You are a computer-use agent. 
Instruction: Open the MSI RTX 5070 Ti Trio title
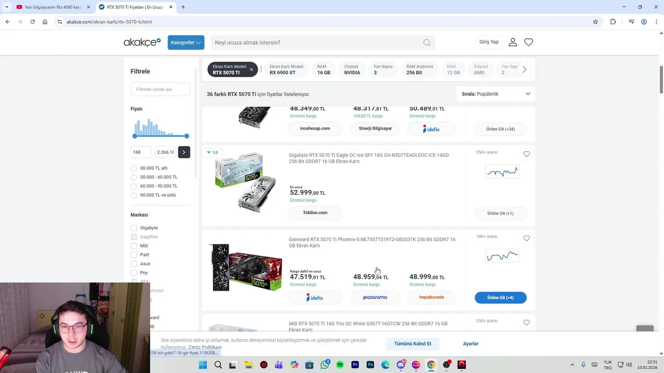point(368,326)
